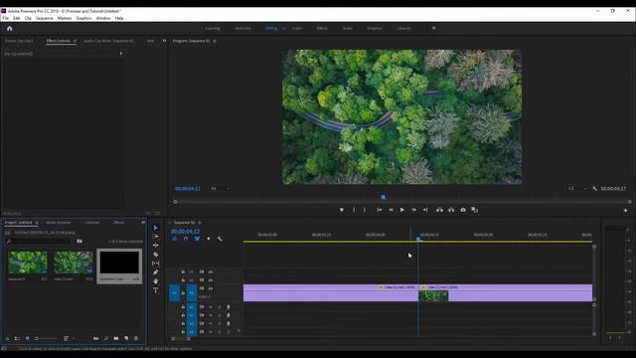The height and width of the screenshot is (358, 636).
Task: Toggle V3 track output eye
Action: tap(211, 271)
